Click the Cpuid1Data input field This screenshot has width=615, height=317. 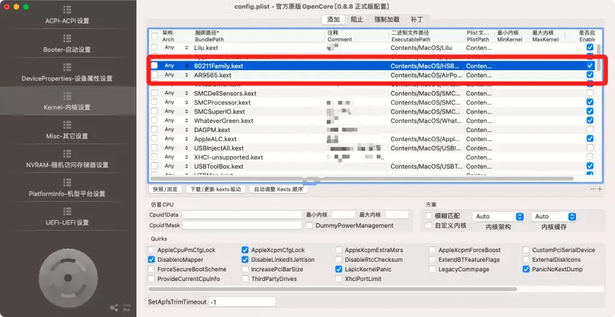click(x=242, y=215)
